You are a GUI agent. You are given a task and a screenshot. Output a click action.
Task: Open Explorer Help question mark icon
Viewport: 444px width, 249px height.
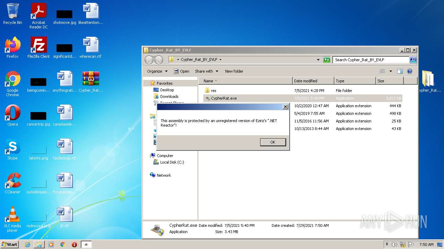tap(410, 71)
